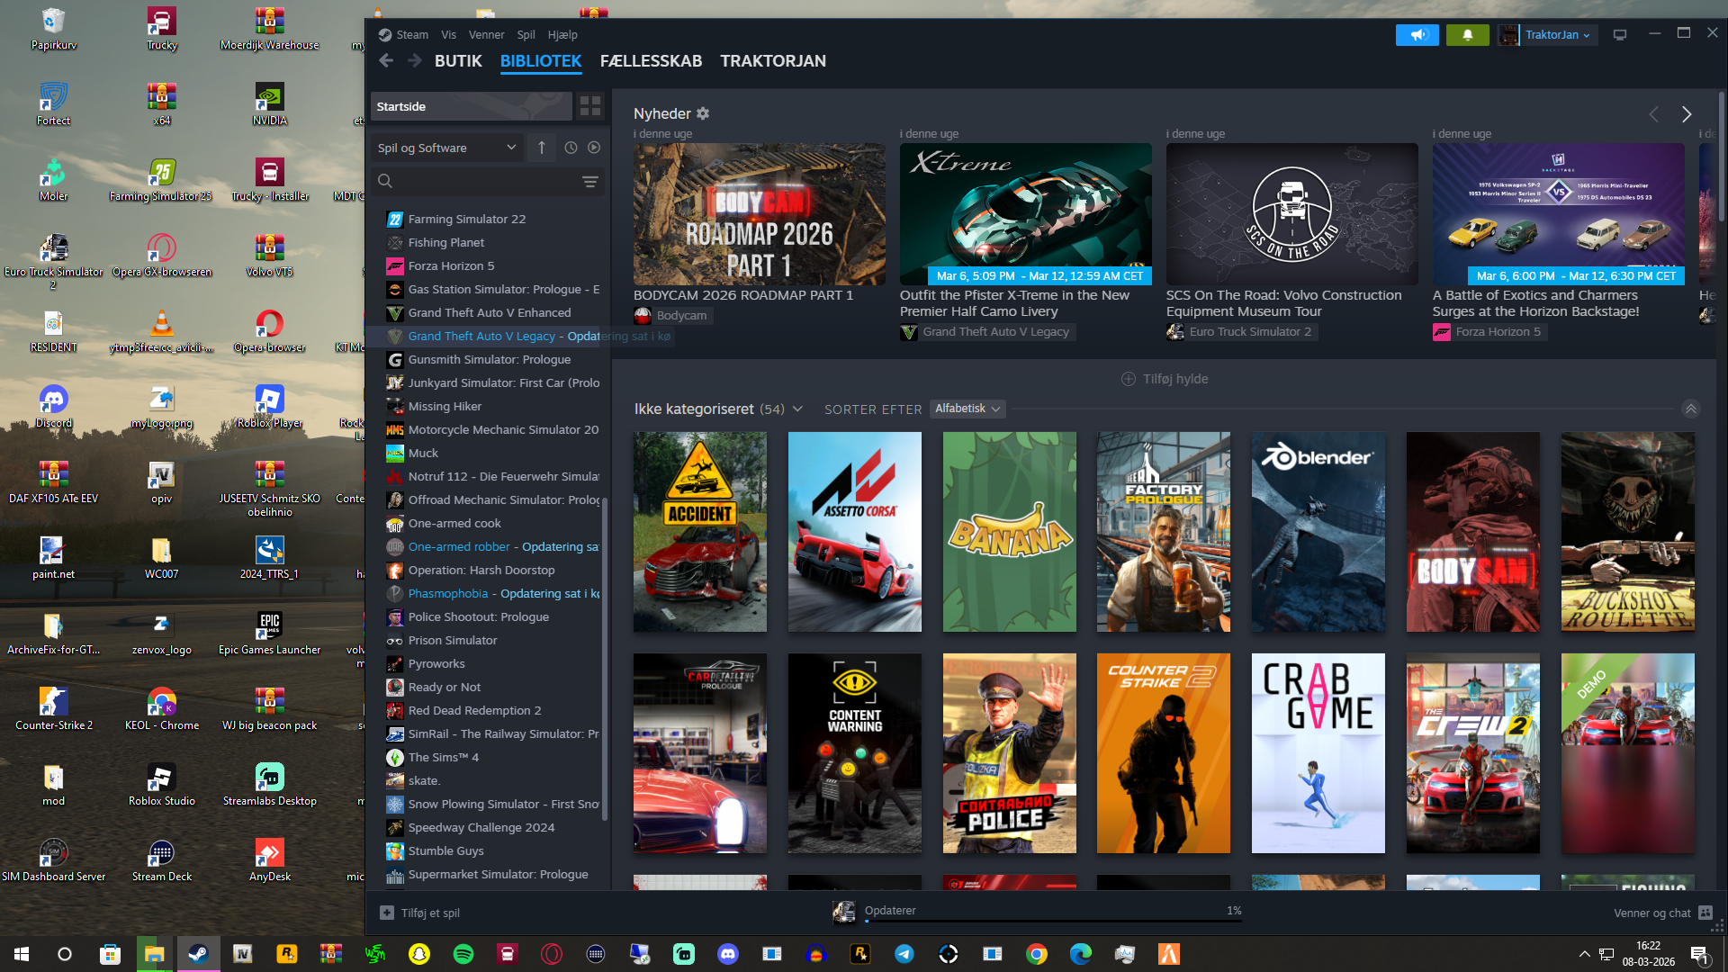The width and height of the screenshot is (1728, 972).
Task: Open the Counter-Strike 2 game cover
Action: [1163, 753]
